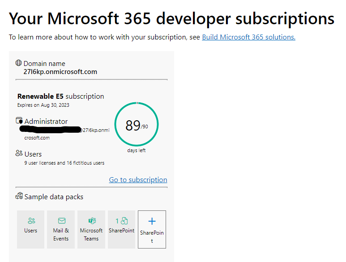The width and height of the screenshot is (346, 262).
Task: Click the Users people icon above licenses
Action: coord(19,153)
